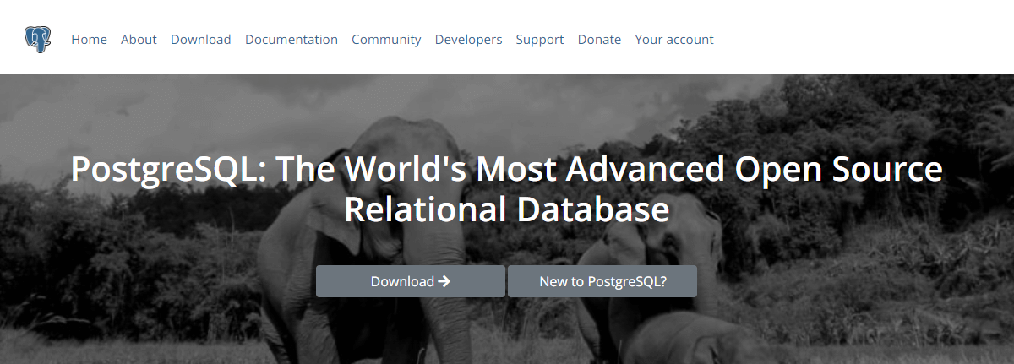Open the Download nav link
This screenshot has height=364, width=1014.
point(201,40)
